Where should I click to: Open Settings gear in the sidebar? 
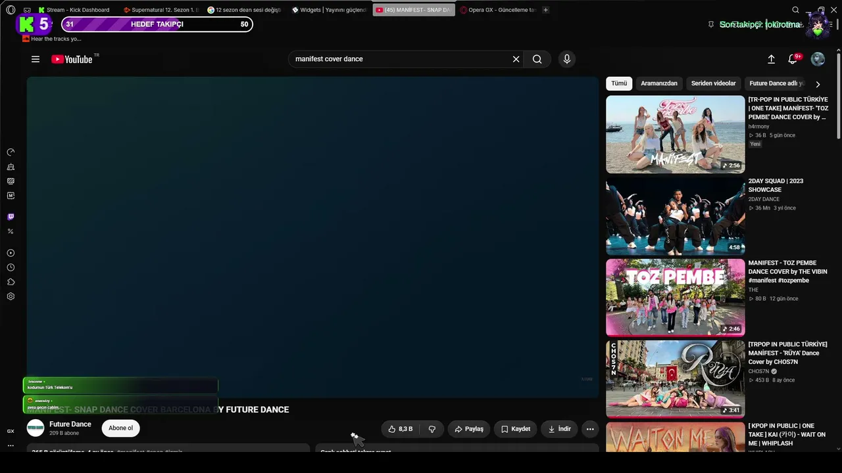coord(11,296)
